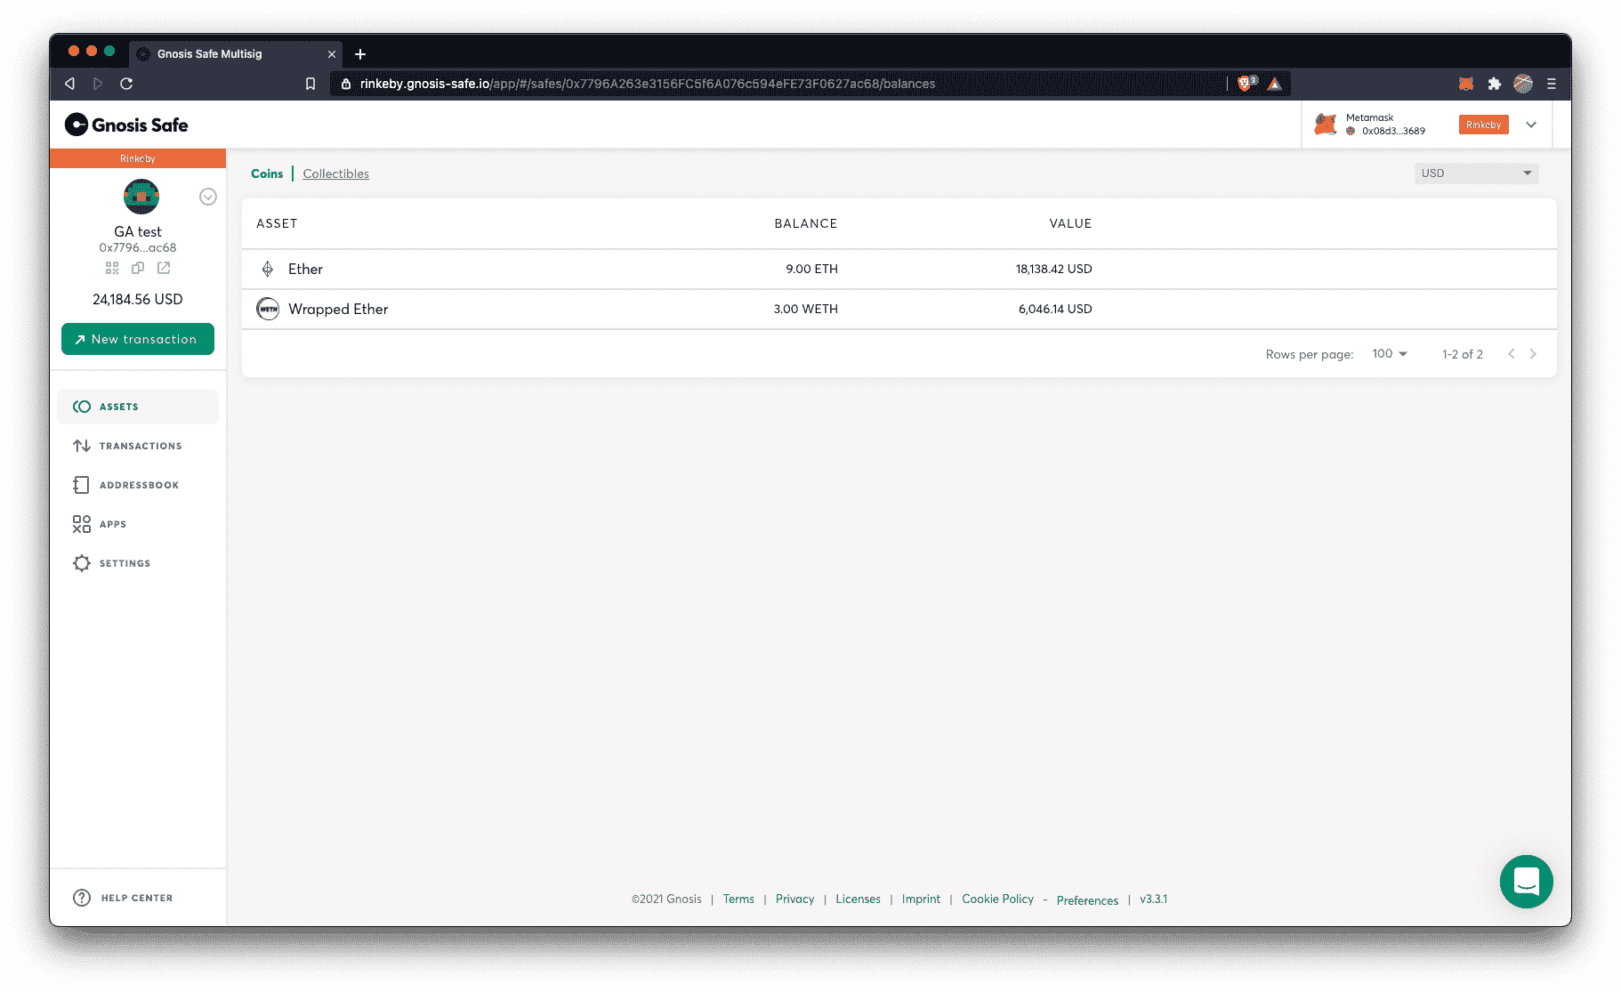The height and width of the screenshot is (992, 1621).
Task: Open the Assets section
Action: [138, 407]
